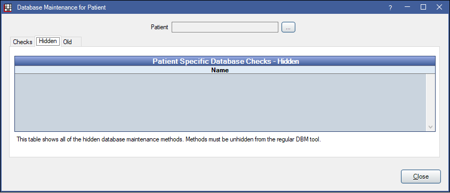This screenshot has width=450, height=193.
Task: Click the empty rows area of the grid
Action: (x=220, y=103)
